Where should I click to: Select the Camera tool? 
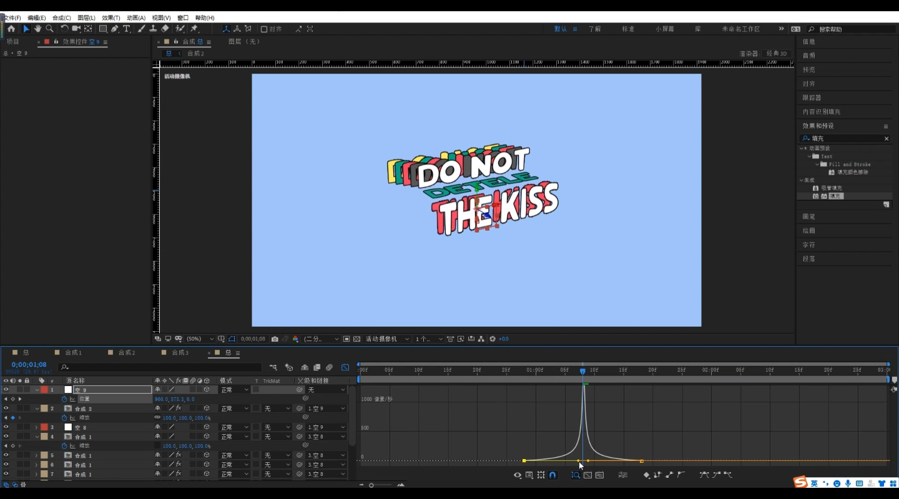76,29
